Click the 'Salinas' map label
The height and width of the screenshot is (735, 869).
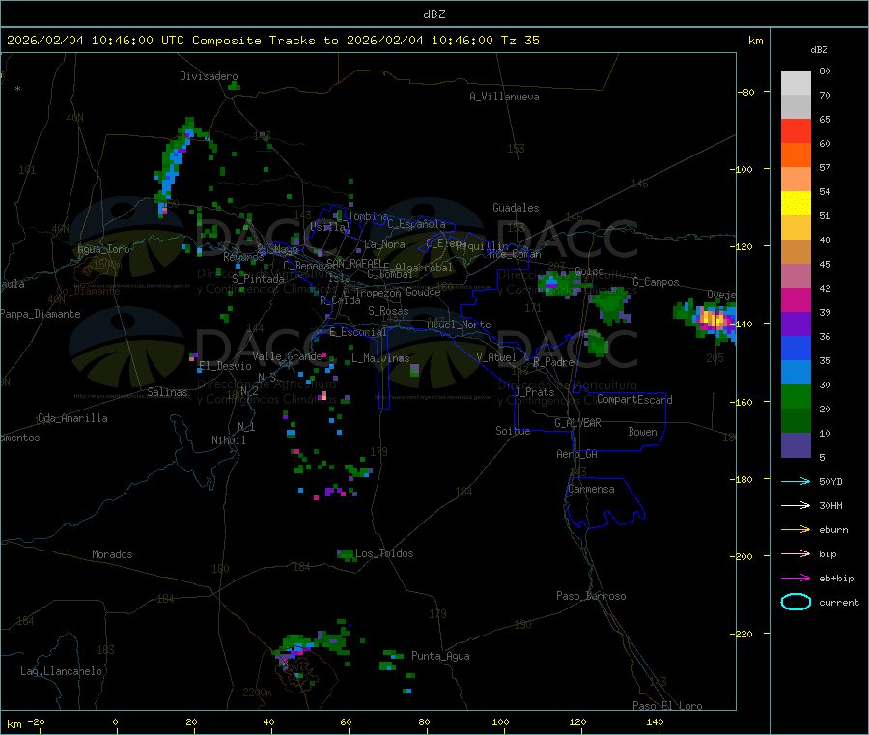(167, 392)
